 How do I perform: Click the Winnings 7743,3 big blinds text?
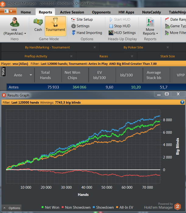point(60,103)
